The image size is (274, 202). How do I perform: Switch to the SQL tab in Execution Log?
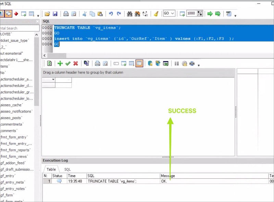pos(67,169)
